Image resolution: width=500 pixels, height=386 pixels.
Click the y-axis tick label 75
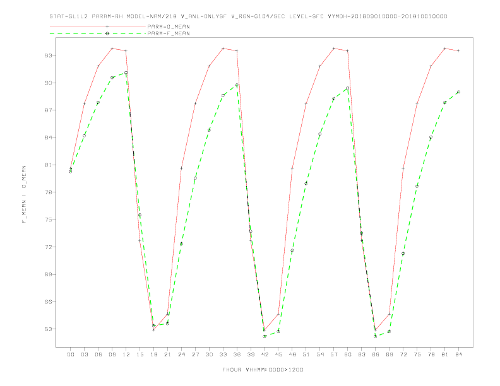pyautogui.click(x=48, y=219)
